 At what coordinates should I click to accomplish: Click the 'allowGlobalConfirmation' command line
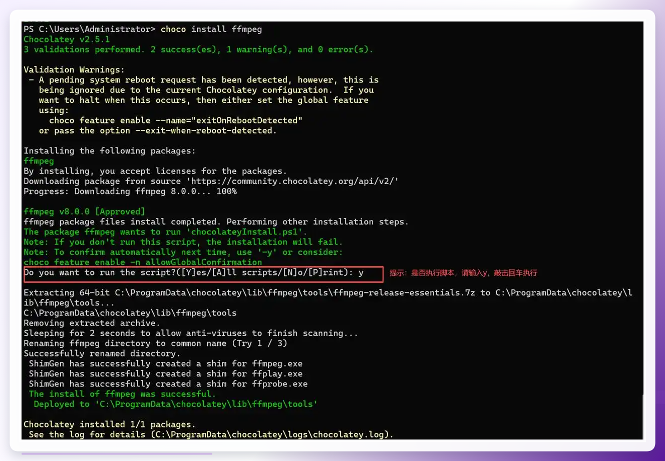[x=143, y=262]
